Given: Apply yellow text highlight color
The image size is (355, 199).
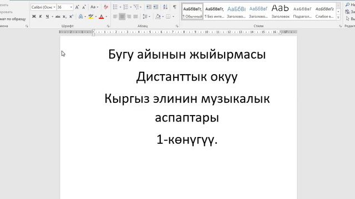Looking at the screenshot, I should point(91,17).
